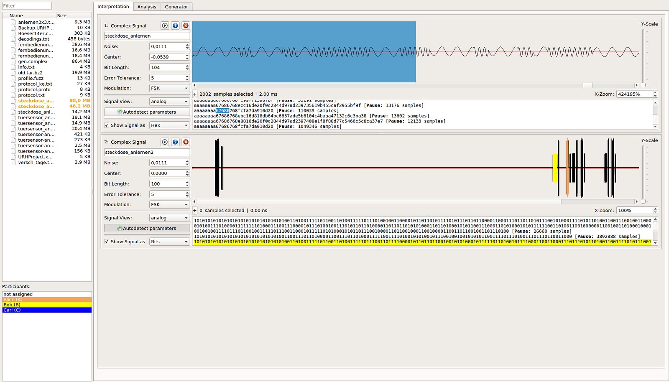Open the Signal View dropdown for signal 2

169,218
